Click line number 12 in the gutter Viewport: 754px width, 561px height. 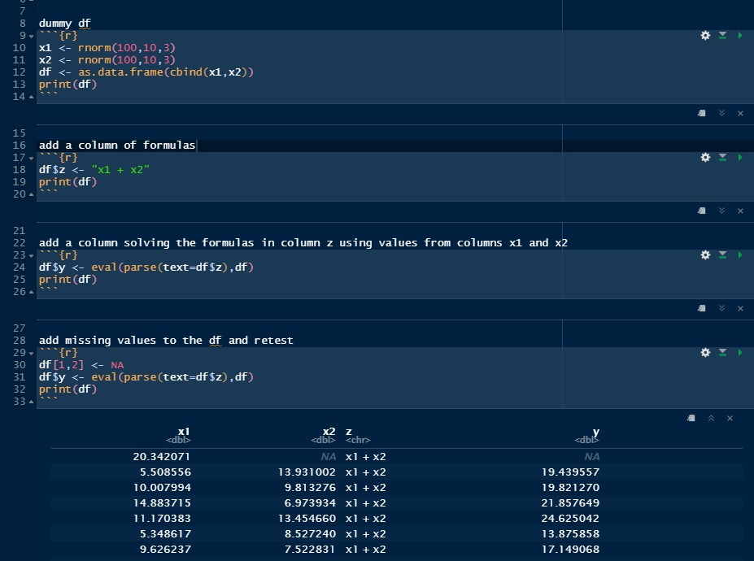click(19, 72)
